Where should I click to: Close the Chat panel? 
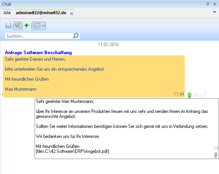[215, 4]
